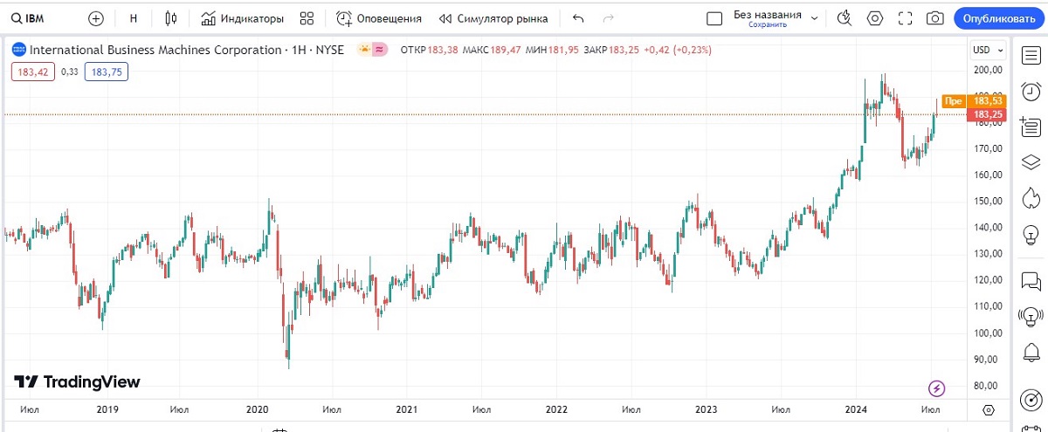Open Индикаторы (indicators) dialog
1048x432 pixels.
pos(243,18)
